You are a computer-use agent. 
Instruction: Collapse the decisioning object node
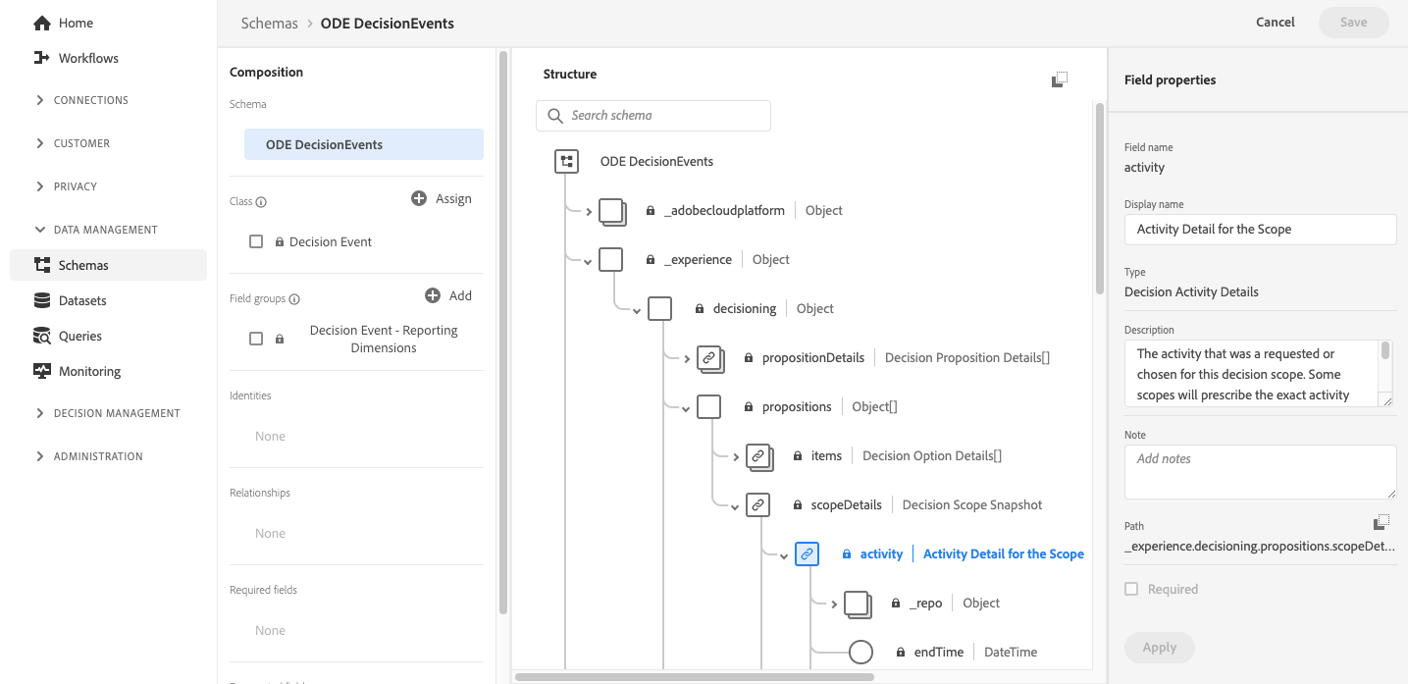click(x=637, y=310)
